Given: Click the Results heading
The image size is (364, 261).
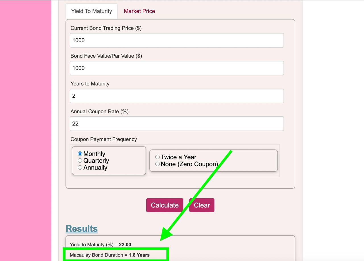Looking at the screenshot, I should coord(82,229).
